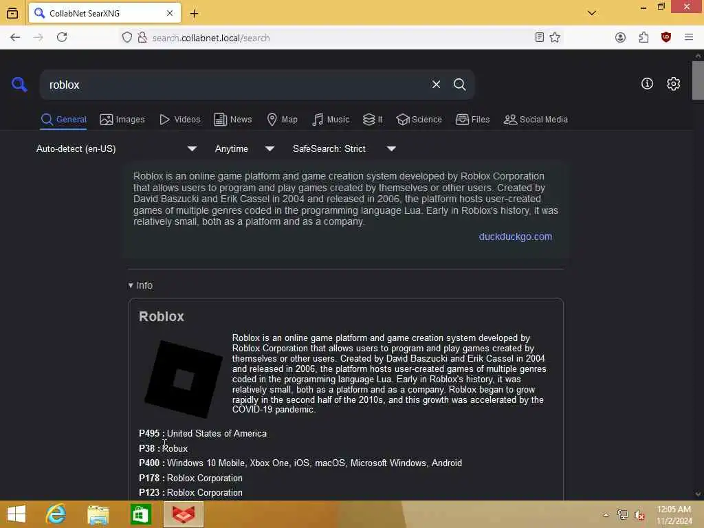This screenshot has height=528, width=704.
Task: Click the address bar URL
Action: [x=211, y=38]
